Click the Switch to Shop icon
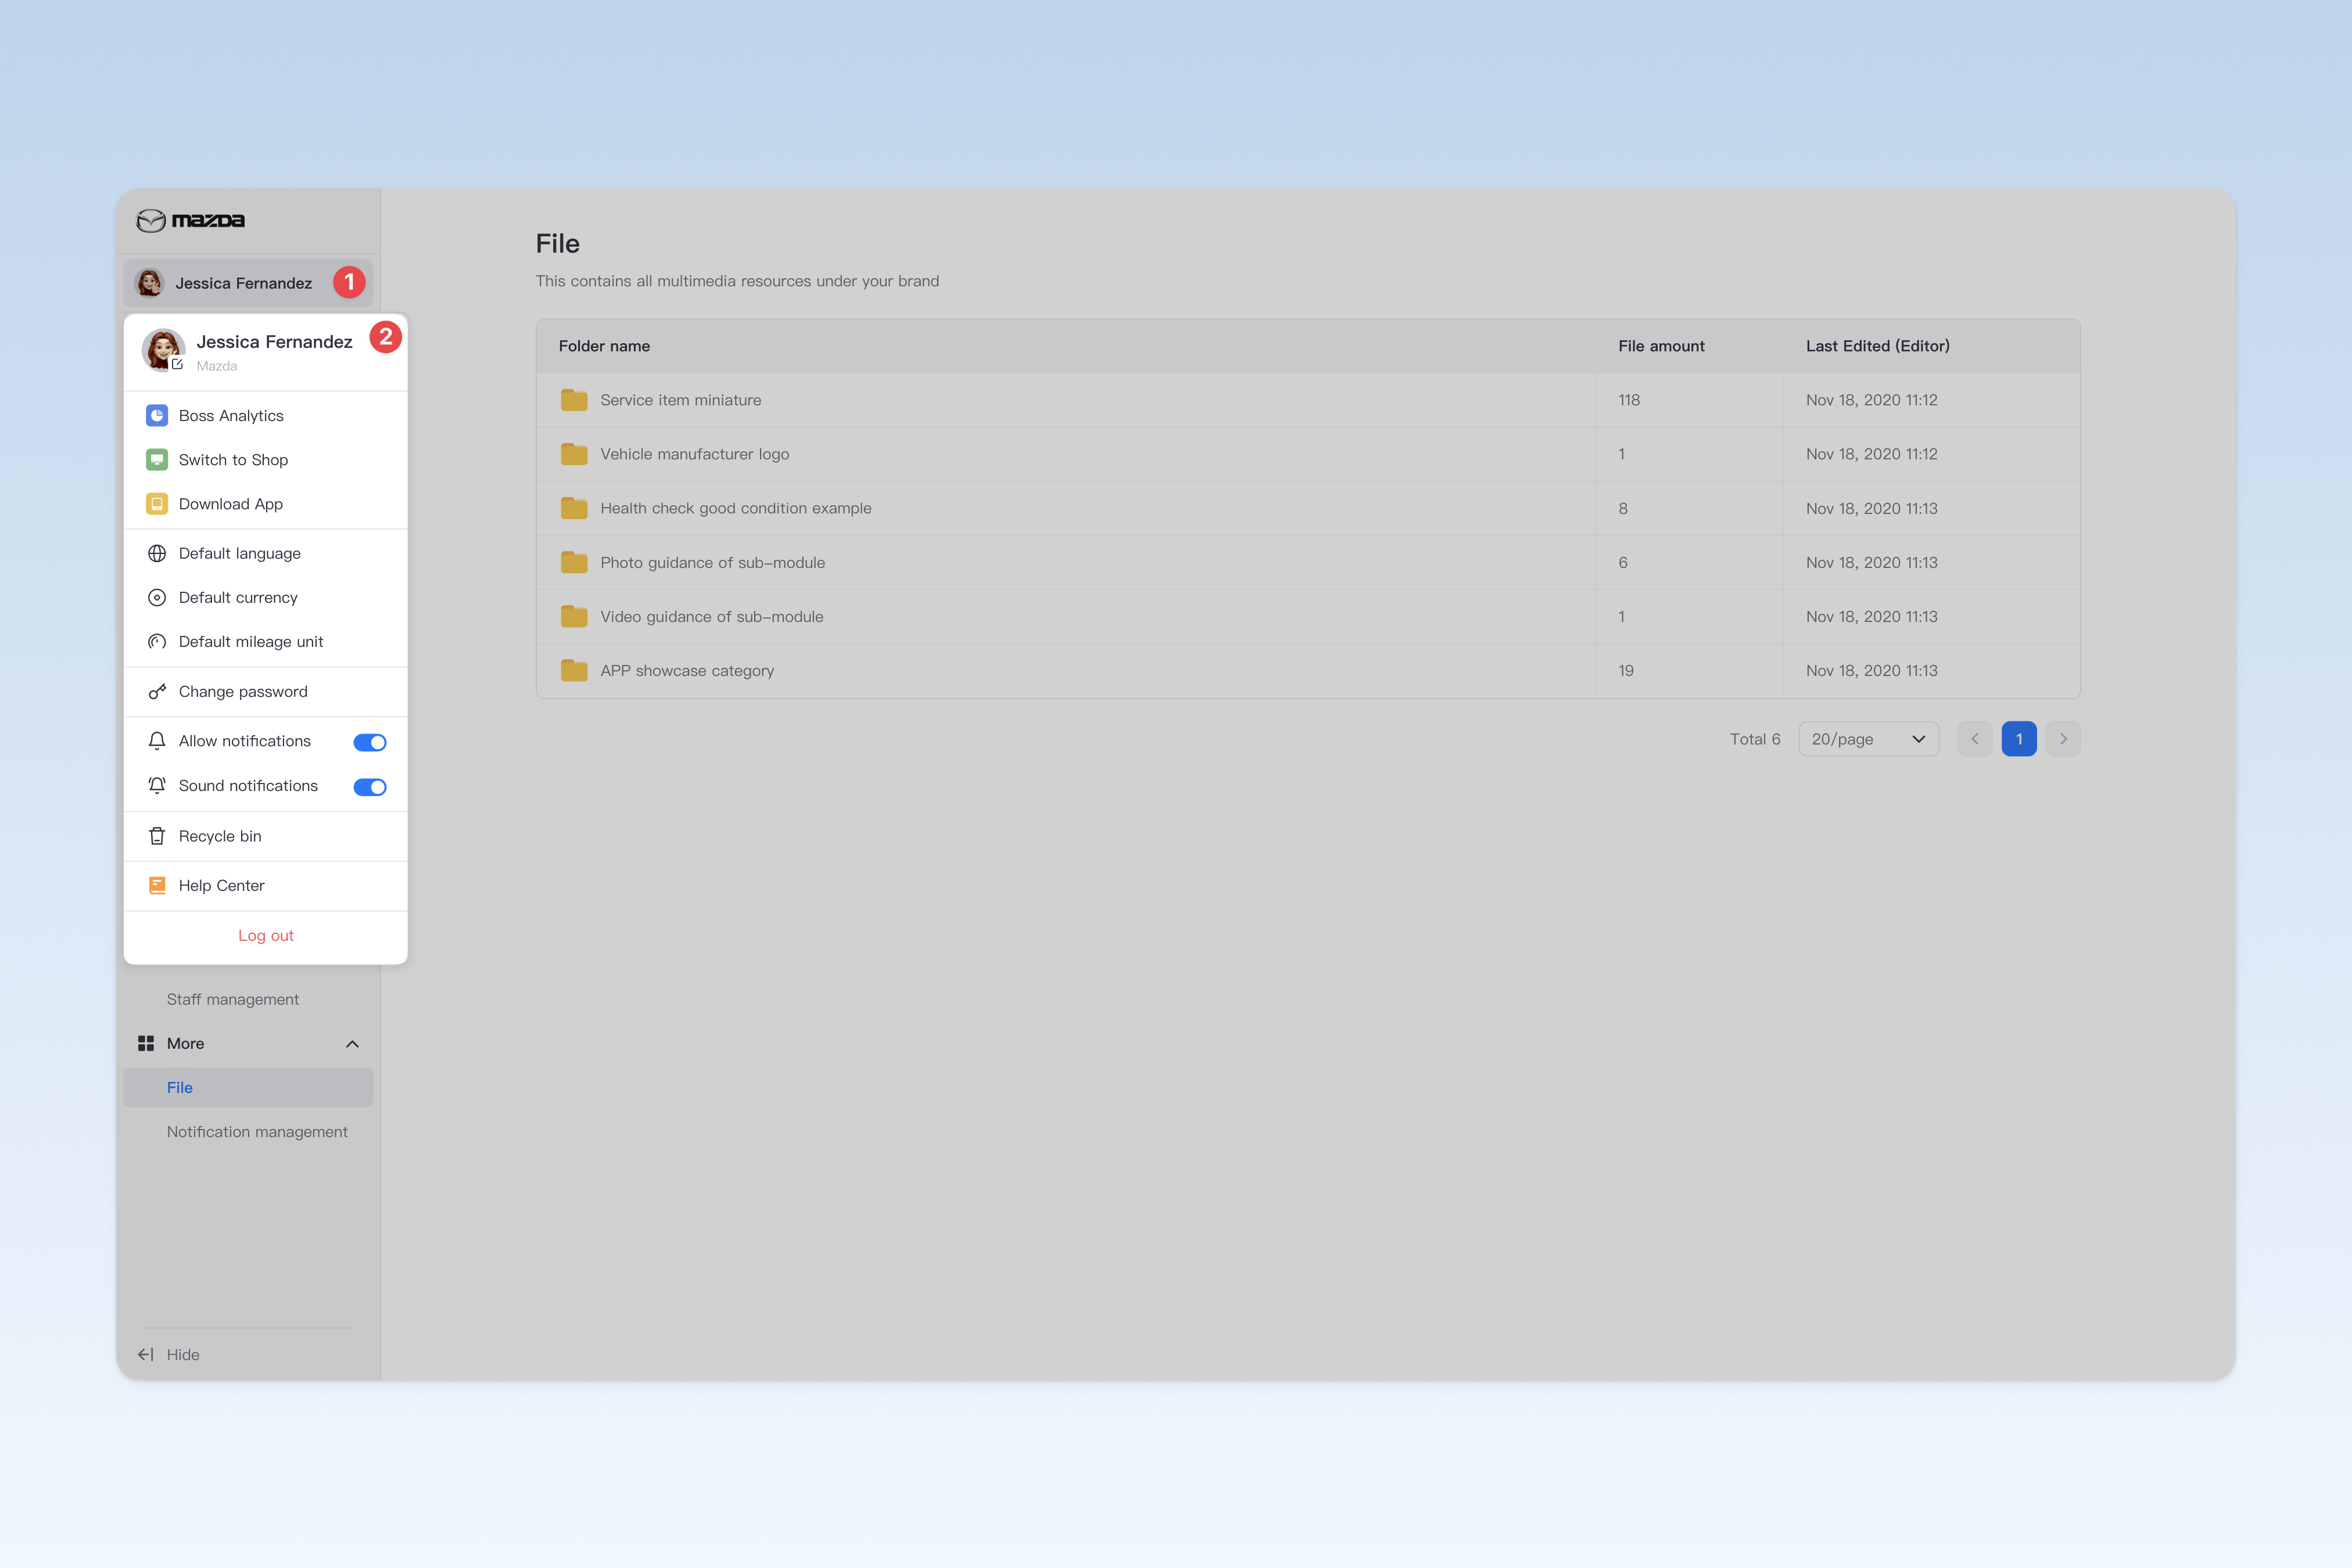The width and height of the screenshot is (2352, 1568). 157,459
